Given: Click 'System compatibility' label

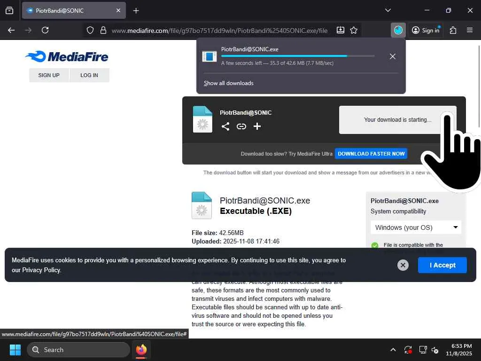Looking at the screenshot, I should 398,211.
